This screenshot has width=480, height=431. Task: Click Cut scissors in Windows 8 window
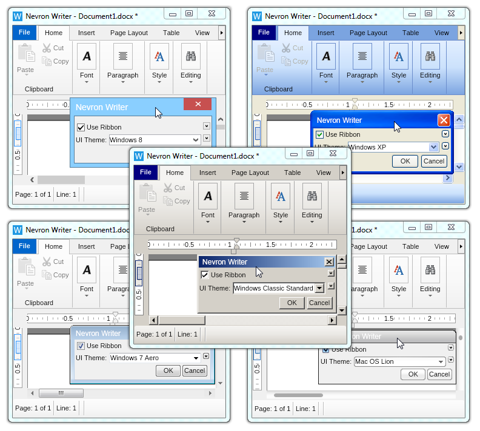point(47,48)
